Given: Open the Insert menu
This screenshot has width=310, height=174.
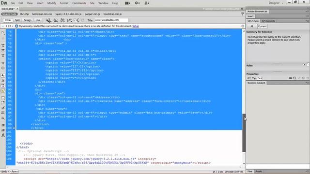Looking at the screenshot, I should click(x=40, y=3).
